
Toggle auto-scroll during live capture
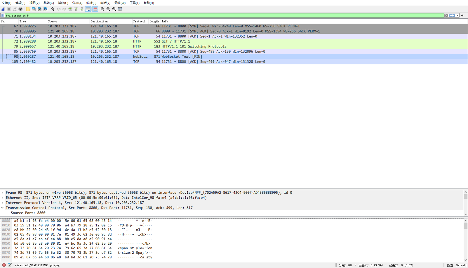pos(88,9)
